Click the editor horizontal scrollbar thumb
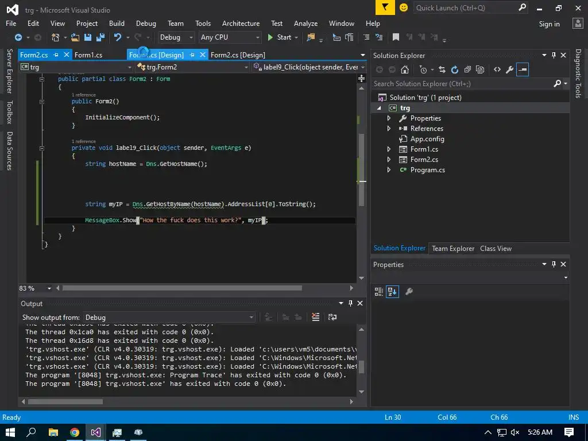 tap(182, 288)
